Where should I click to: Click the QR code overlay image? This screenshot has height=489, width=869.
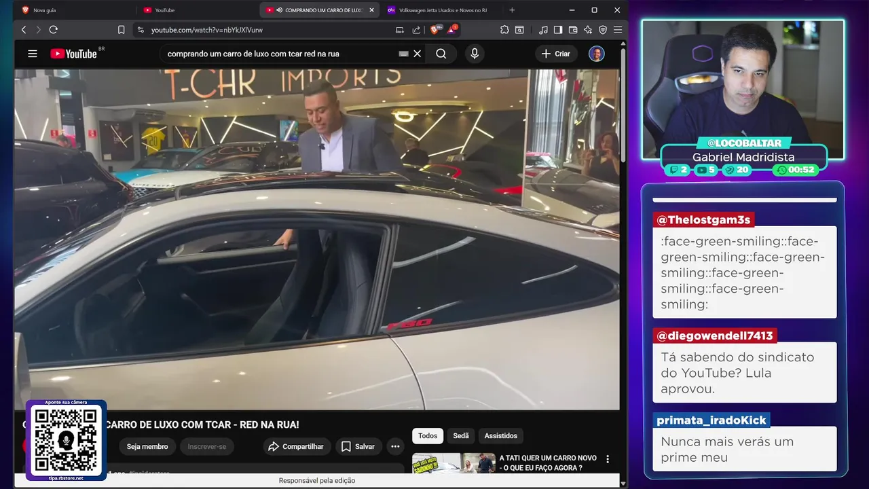(x=66, y=440)
